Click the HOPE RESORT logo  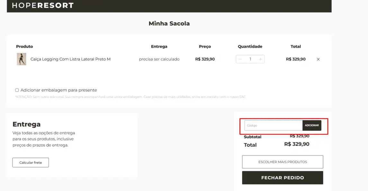[x=43, y=5]
